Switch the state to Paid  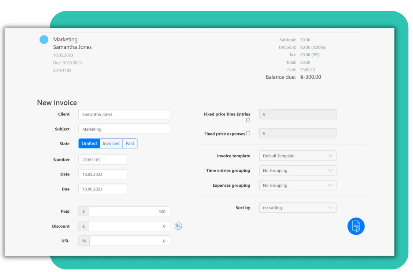pos(130,144)
